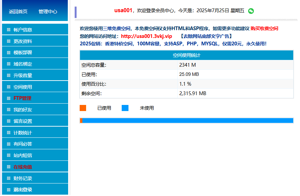Click the 已使用: table row label
The height and width of the screenshot is (196, 300).
[x=89, y=74]
